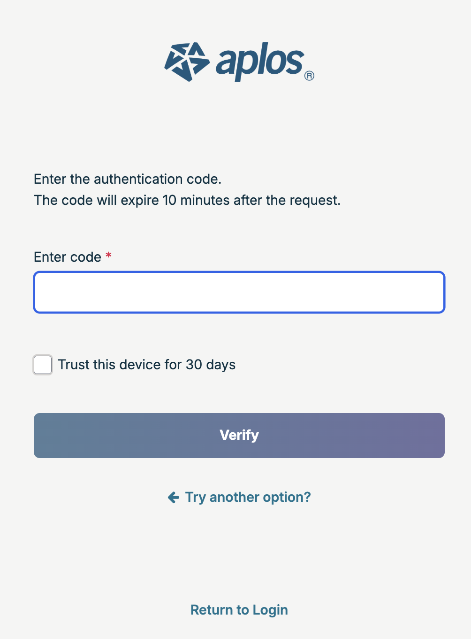Click the '30 days' text in trust label

(x=211, y=365)
